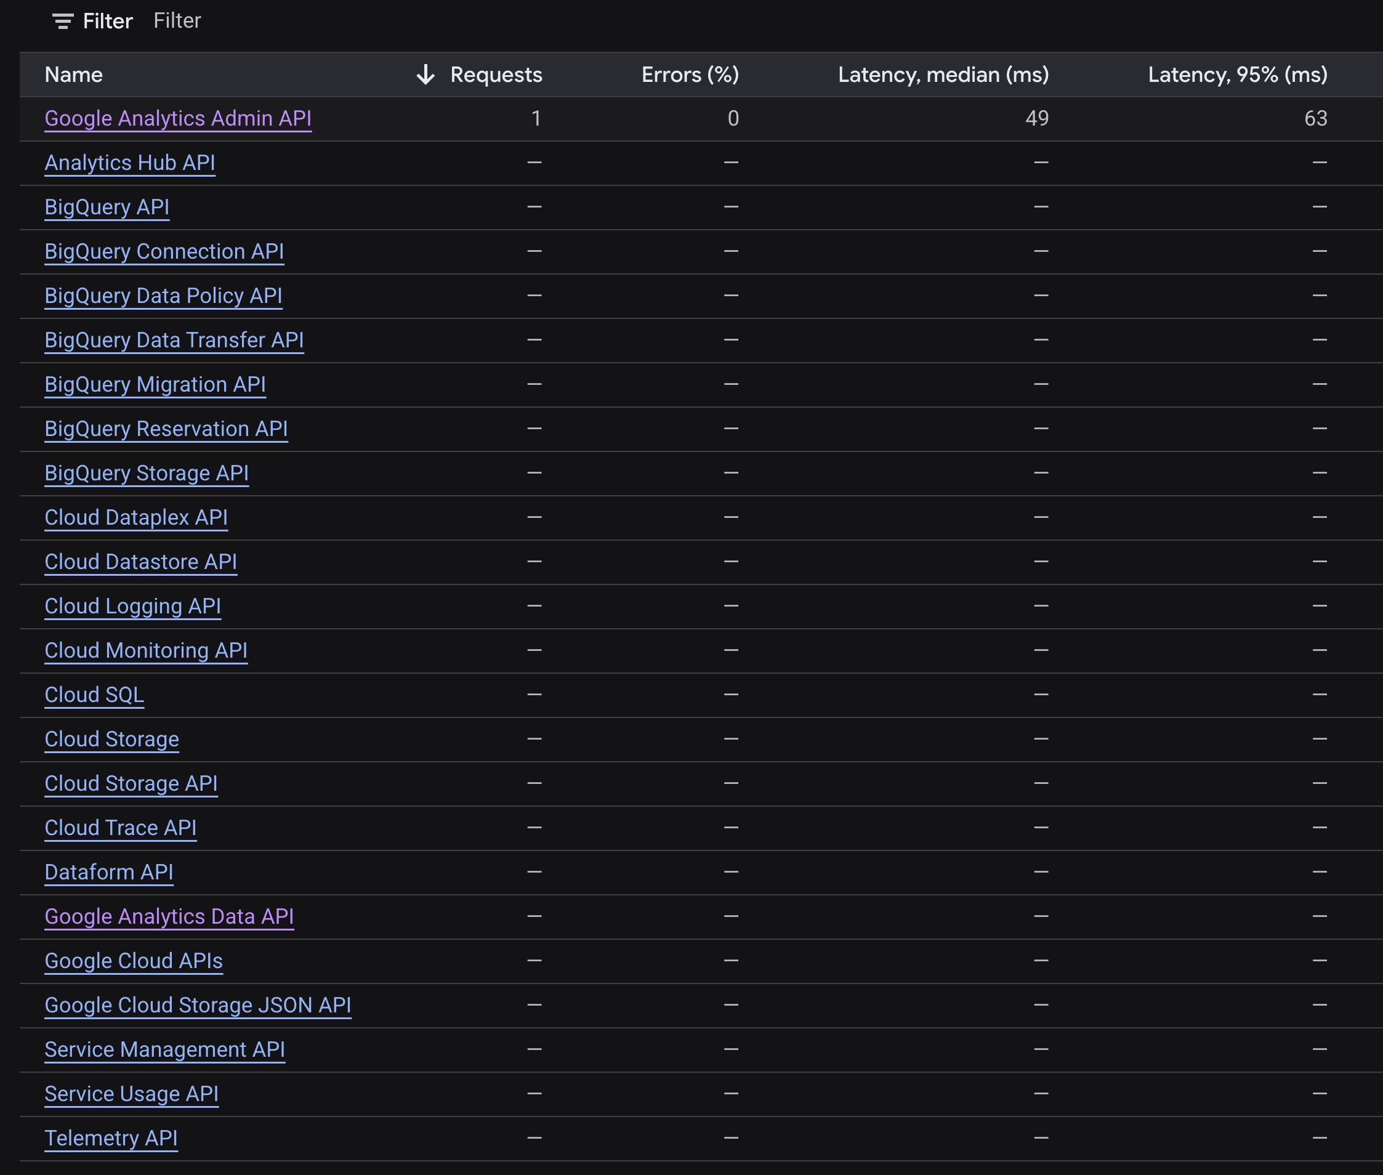Click errors value 0 for Analytics Admin API
This screenshot has height=1175, width=1383.
click(x=733, y=119)
